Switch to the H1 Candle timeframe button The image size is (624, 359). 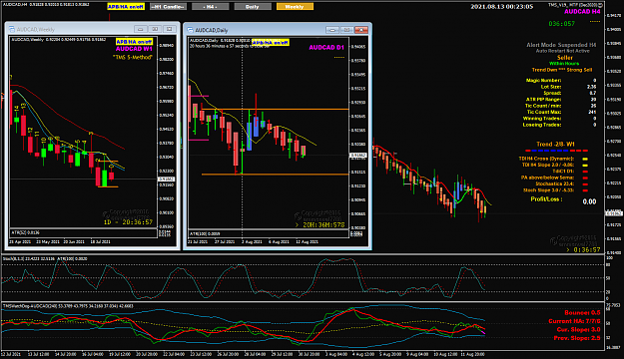click(x=168, y=7)
